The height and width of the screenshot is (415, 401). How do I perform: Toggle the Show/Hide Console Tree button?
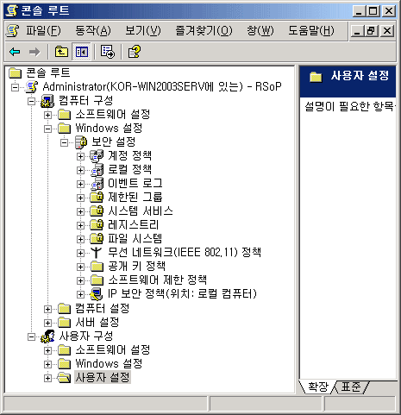81,52
